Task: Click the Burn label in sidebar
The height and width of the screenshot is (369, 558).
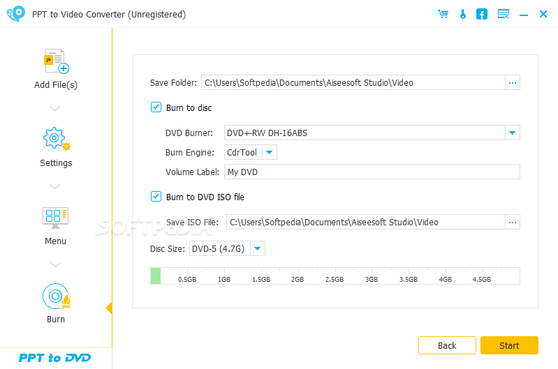Action: point(56,319)
